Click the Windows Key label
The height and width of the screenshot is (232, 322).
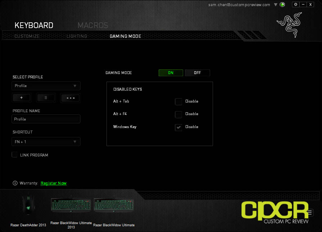point(125,127)
